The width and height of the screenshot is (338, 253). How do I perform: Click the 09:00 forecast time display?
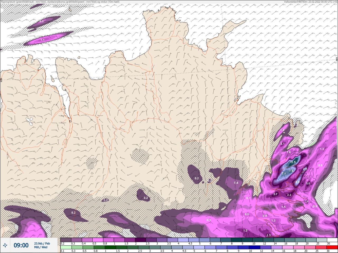(x=21, y=245)
